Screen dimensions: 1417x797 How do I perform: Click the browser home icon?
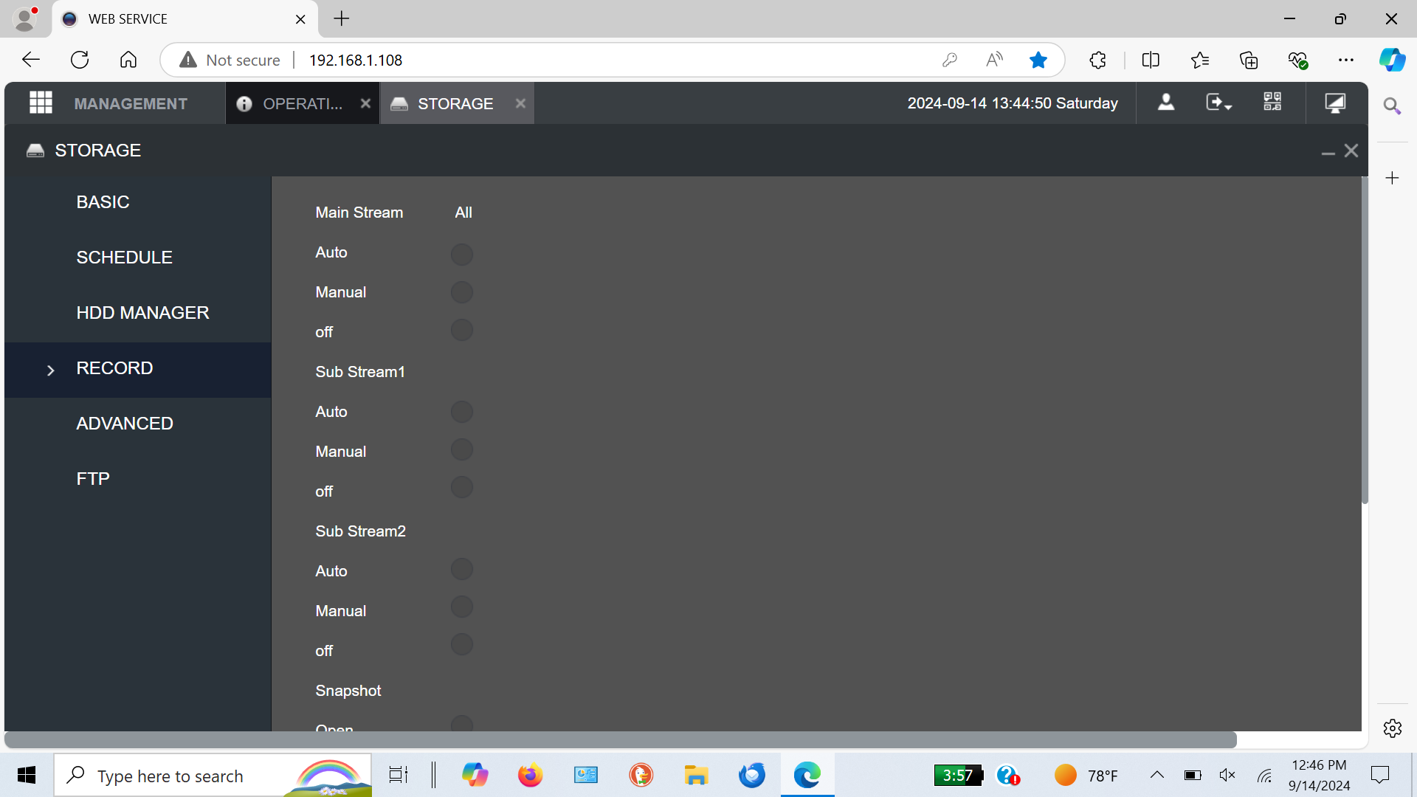[x=128, y=60]
